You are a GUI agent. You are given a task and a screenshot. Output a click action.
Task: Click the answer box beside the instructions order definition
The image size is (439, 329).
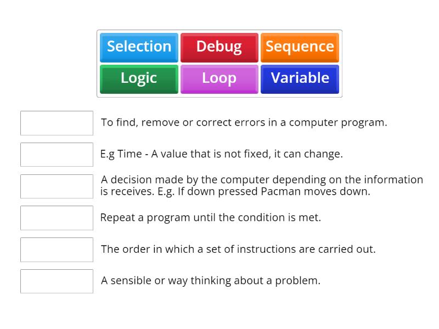pyautogui.click(x=57, y=249)
